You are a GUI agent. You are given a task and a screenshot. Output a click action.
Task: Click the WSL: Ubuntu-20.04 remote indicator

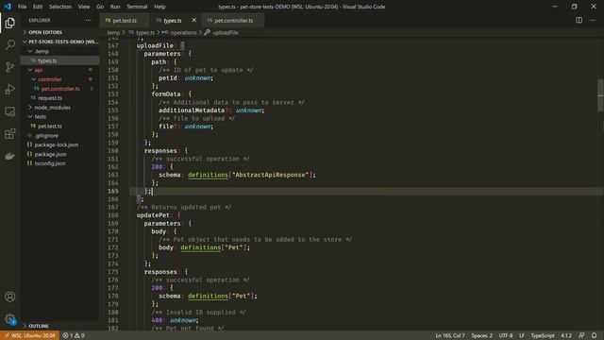(x=29, y=335)
